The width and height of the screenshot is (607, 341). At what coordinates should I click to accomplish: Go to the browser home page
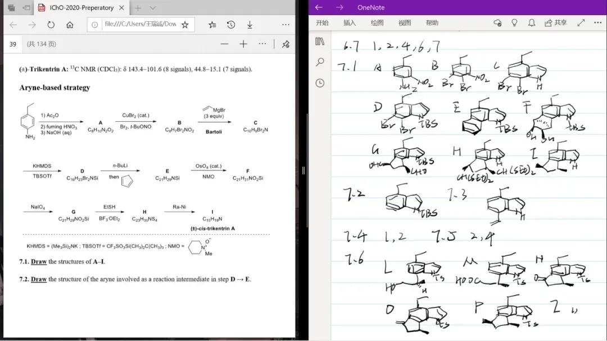point(70,25)
